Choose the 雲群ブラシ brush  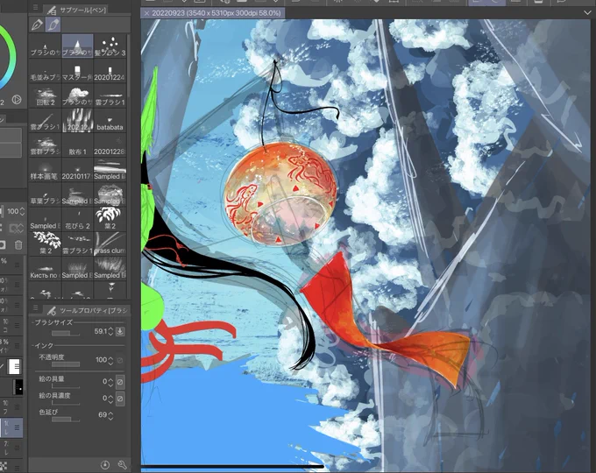coord(46,145)
